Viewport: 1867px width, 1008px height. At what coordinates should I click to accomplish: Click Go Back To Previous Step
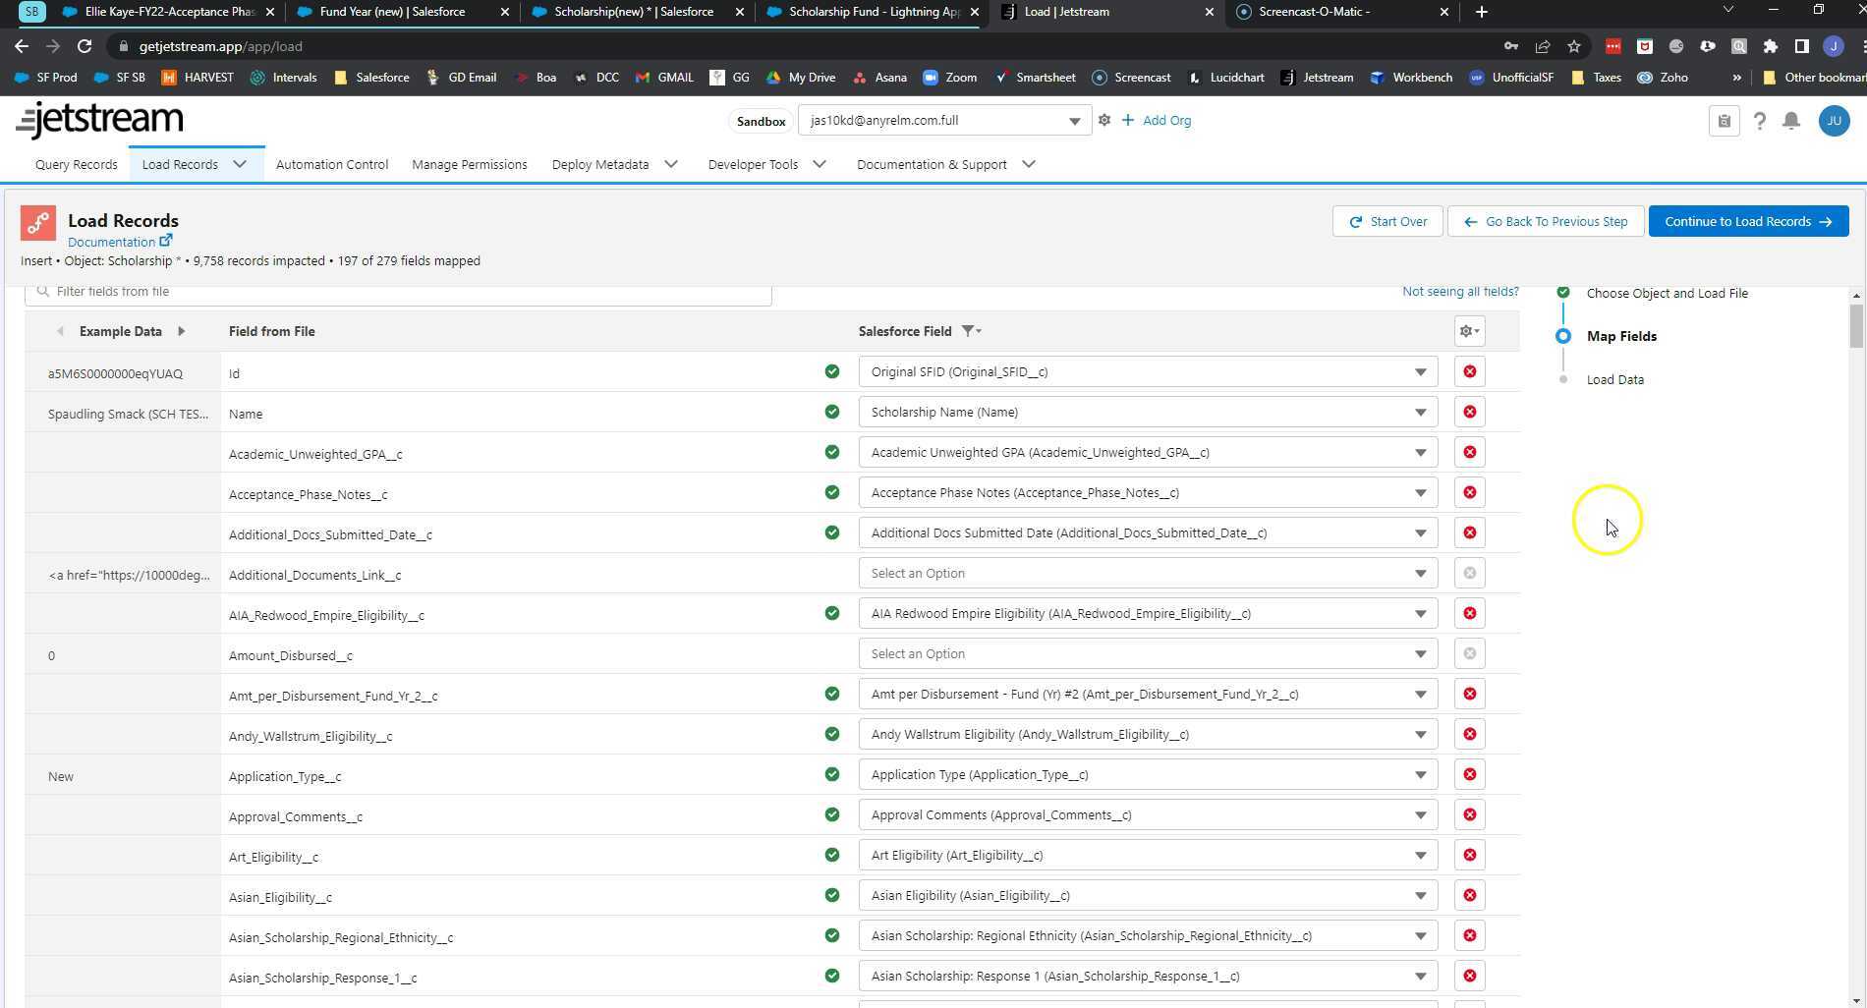(x=1545, y=222)
